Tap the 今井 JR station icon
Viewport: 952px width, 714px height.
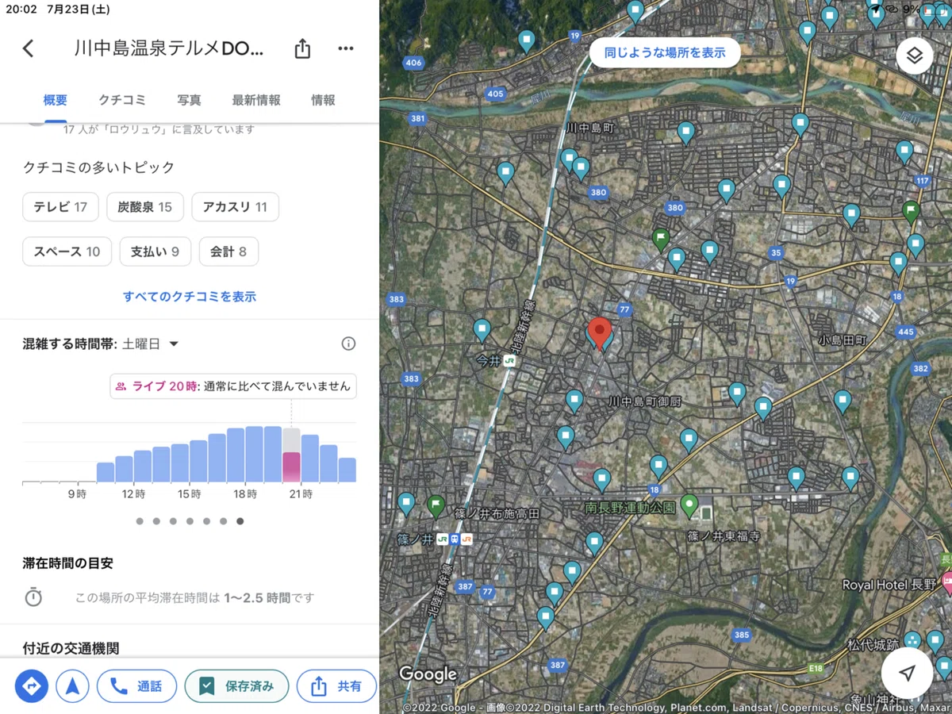tap(509, 360)
